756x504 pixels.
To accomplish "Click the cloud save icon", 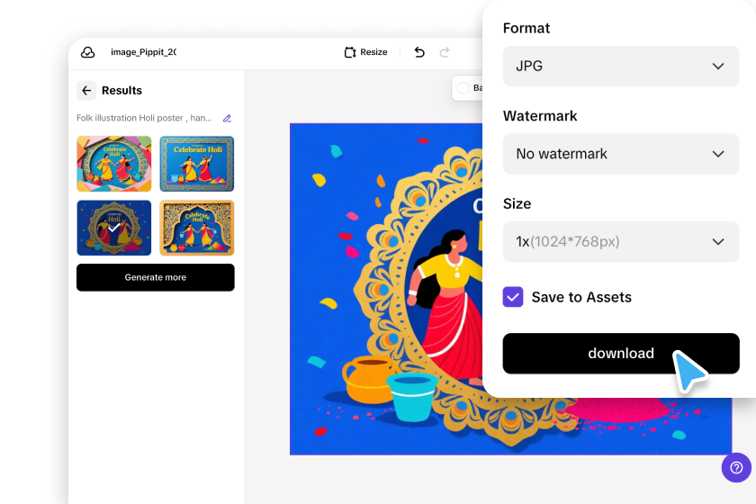I will [x=88, y=52].
